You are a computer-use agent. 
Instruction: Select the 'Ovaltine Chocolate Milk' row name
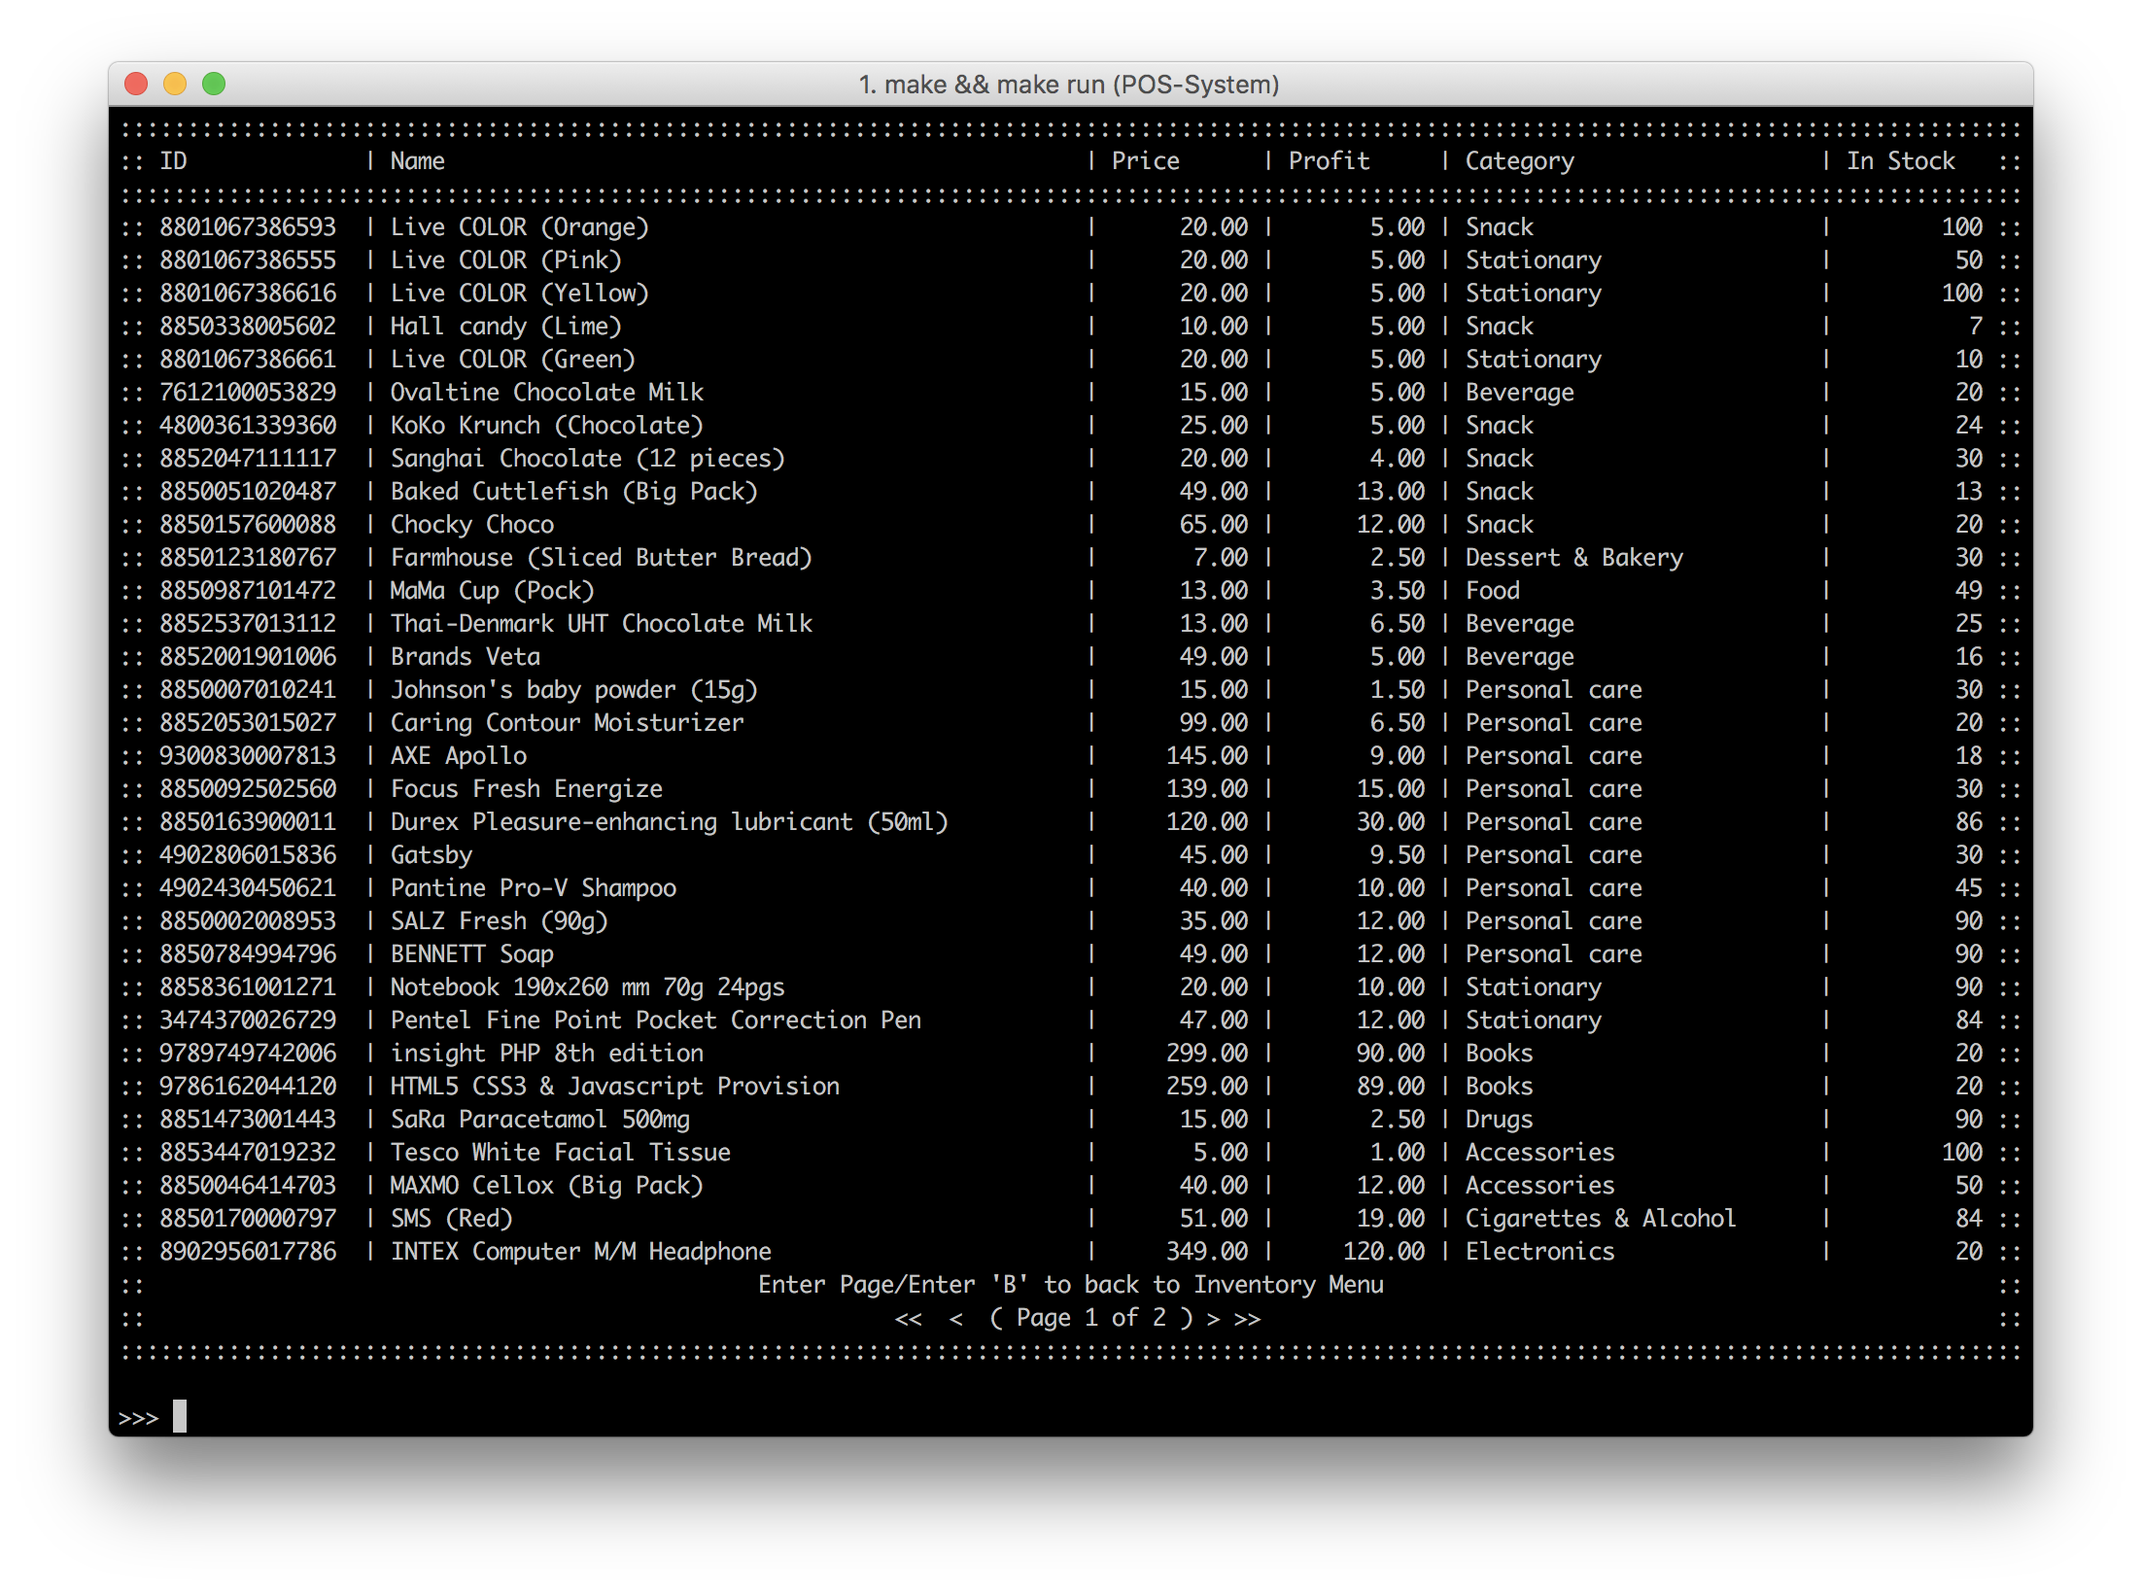(x=547, y=393)
